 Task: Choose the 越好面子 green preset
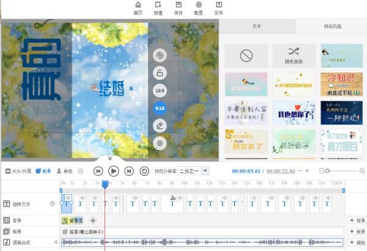pos(294,142)
